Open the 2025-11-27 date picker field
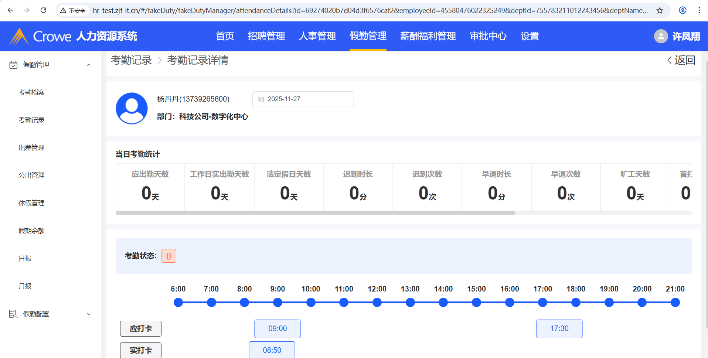The width and height of the screenshot is (708, 358). 303,99
